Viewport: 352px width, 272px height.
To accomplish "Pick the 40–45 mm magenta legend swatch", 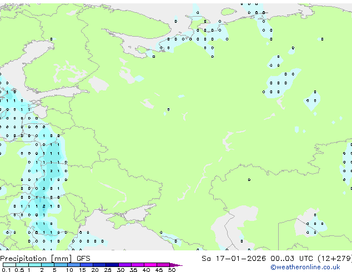I will click(x=150, y=265).
